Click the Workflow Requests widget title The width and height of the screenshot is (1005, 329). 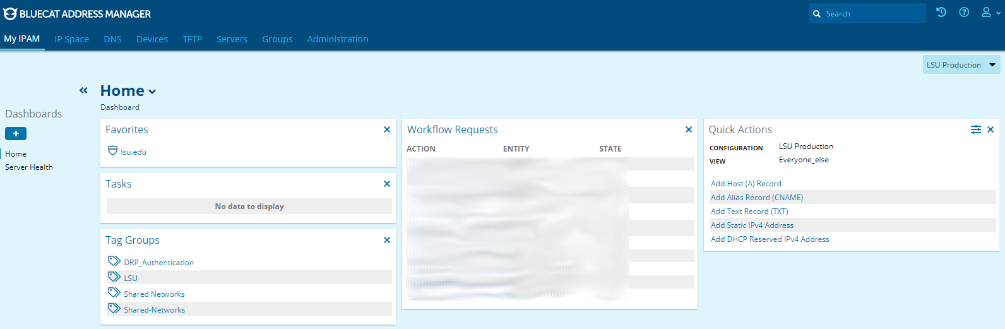(x=453, y=129)
